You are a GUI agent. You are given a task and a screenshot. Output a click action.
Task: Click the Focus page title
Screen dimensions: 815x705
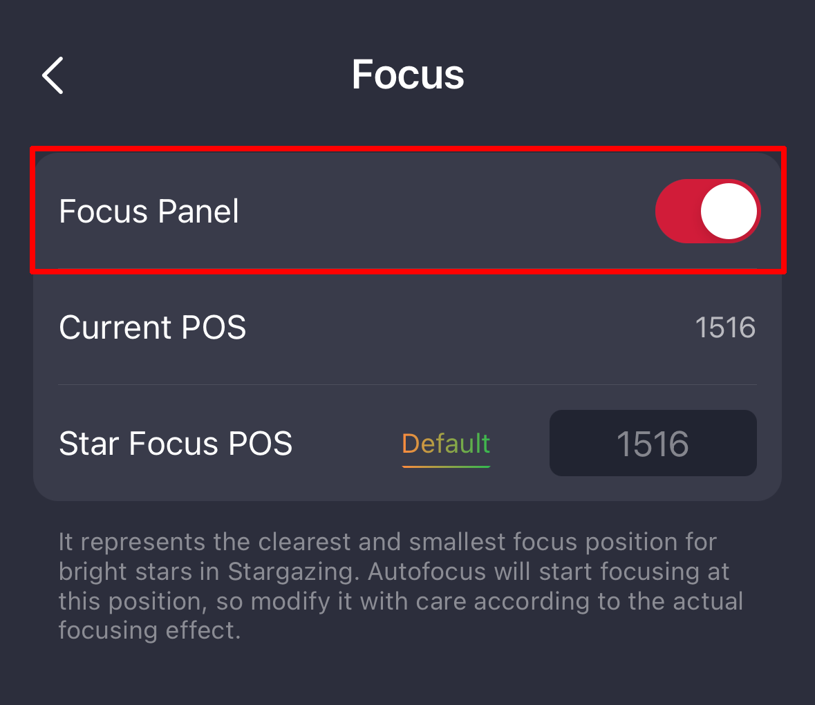408,75
